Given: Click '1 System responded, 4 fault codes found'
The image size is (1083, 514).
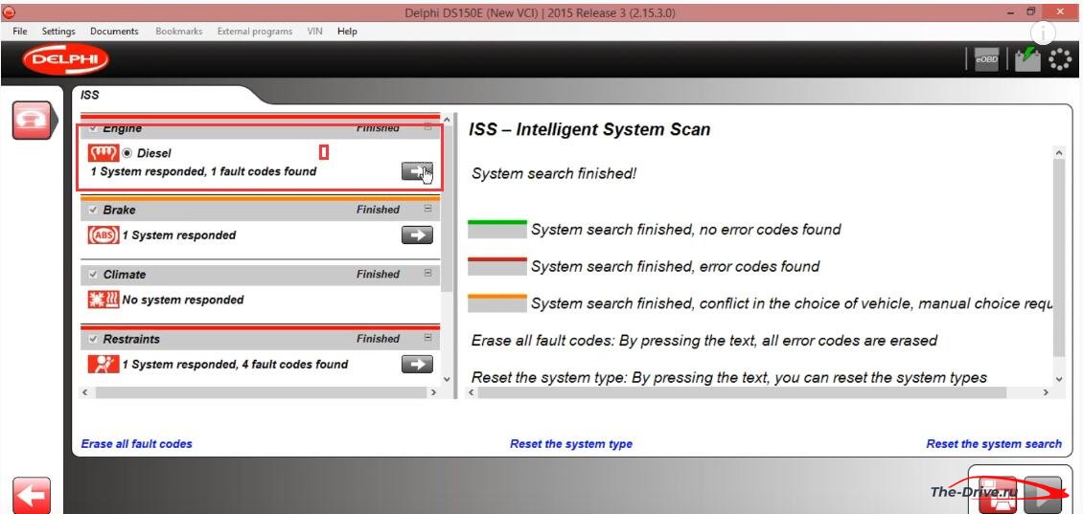Looking at the screenshot, I should pos(235,365).
